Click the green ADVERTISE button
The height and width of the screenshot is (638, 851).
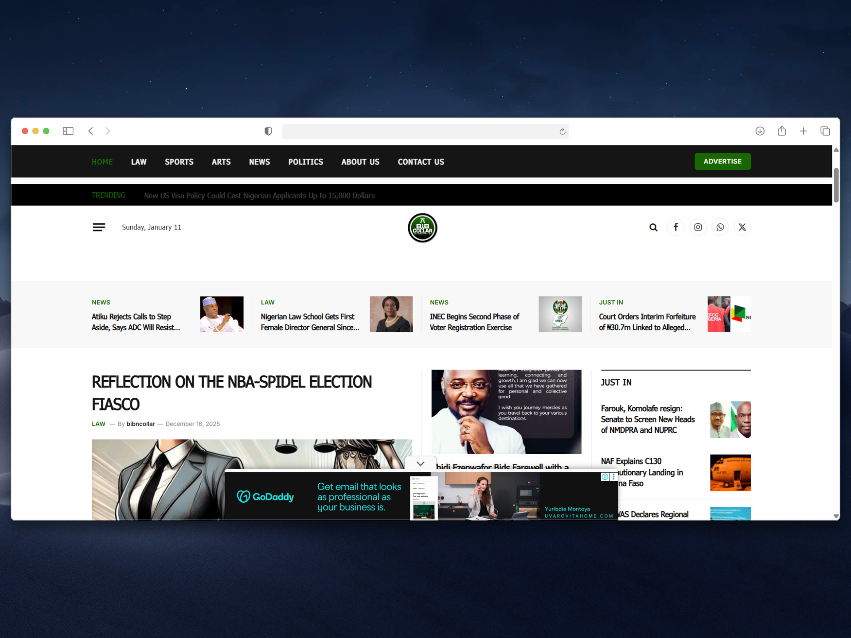point(722,161)
